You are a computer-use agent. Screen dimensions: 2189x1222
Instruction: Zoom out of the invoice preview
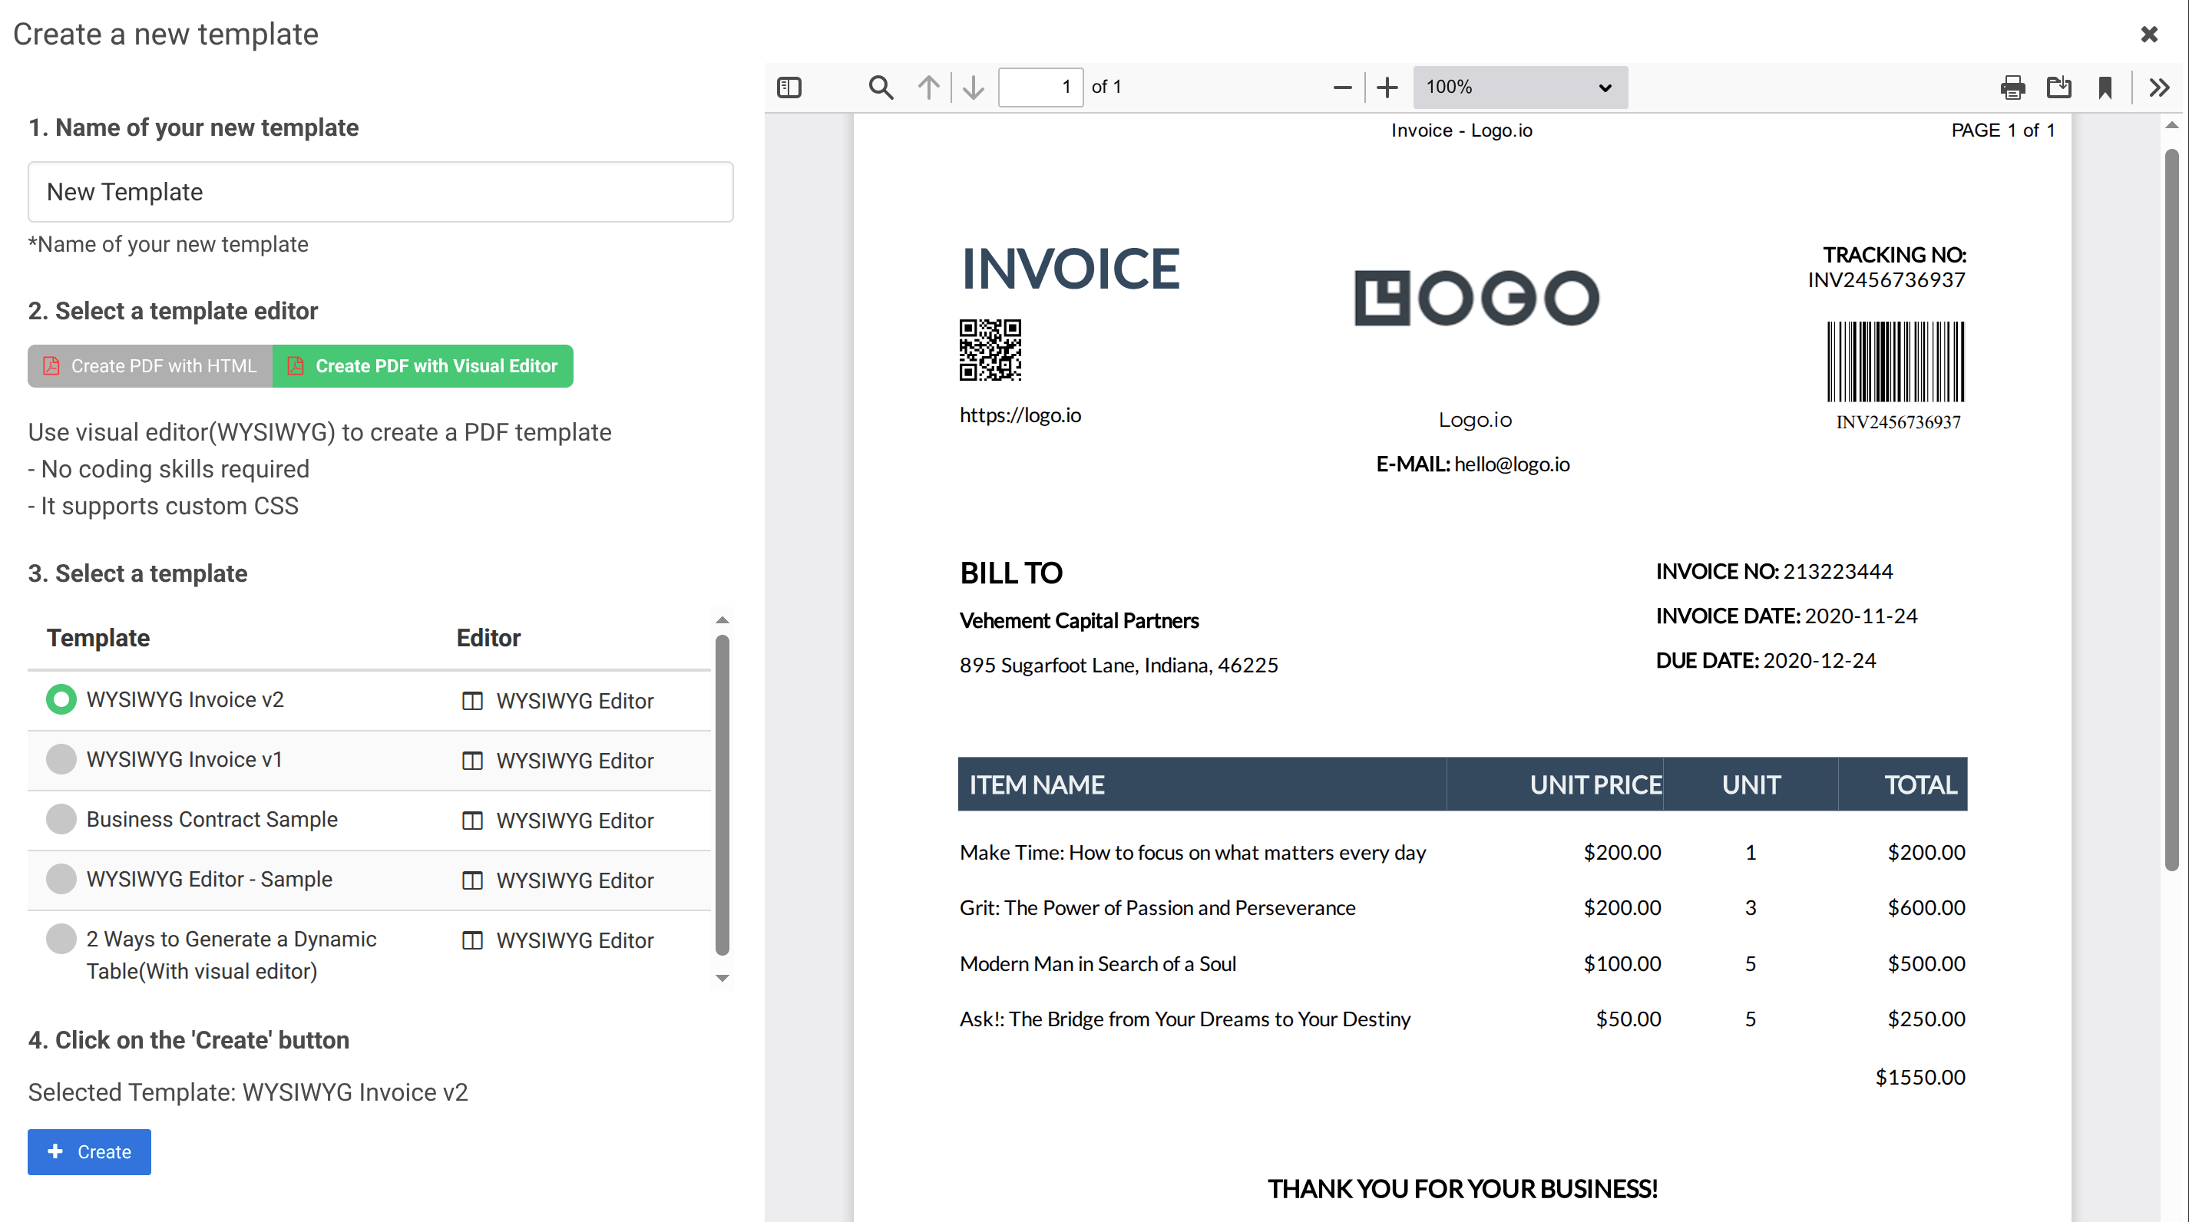click(1342, 87)
